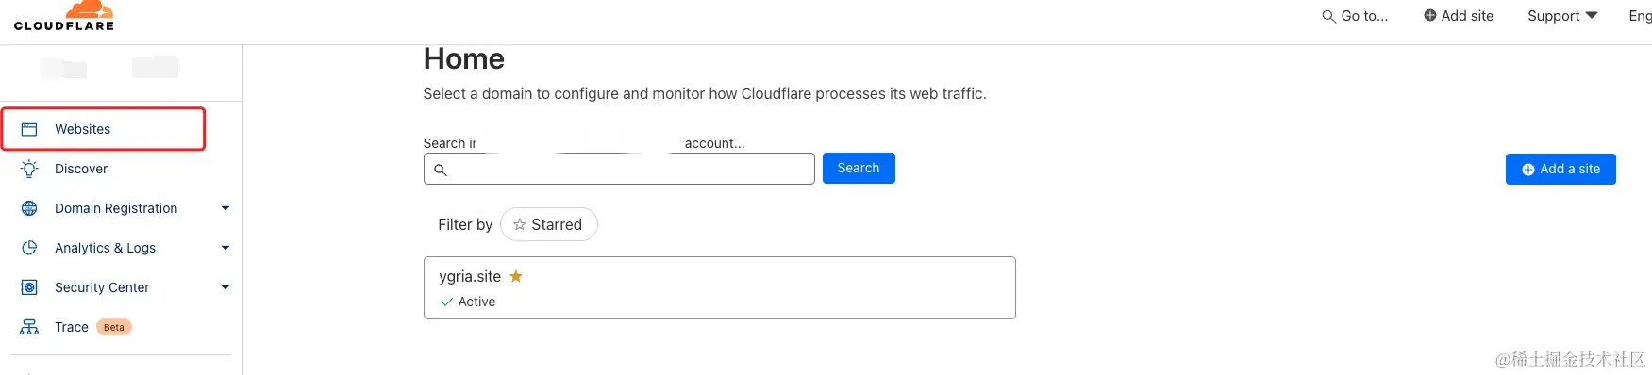Expand the Analytics & Logs submenu arrow
The width and height of the screenshot is (1652, 375).
click(225, 248)
